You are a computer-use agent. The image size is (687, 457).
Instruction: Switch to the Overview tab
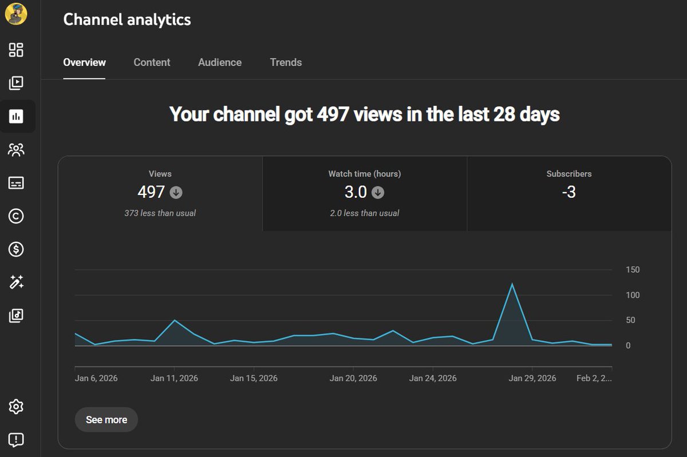[84, 62]
